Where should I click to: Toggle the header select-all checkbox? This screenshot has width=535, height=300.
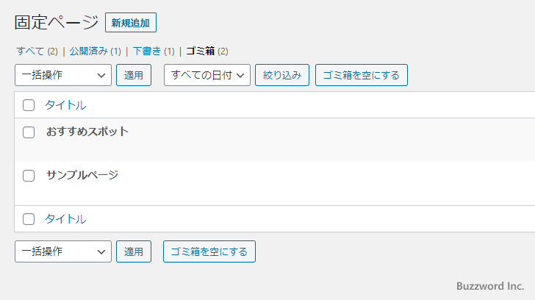click(x=29, y=105)
